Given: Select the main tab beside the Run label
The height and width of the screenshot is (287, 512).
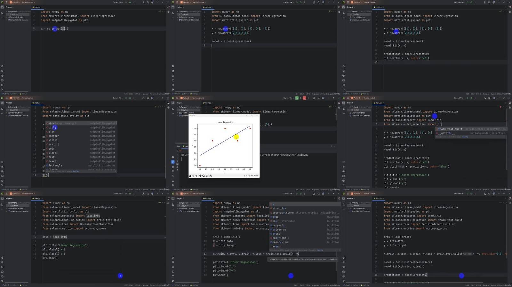Looking at the screenshot, I should [x=186, y=146].
